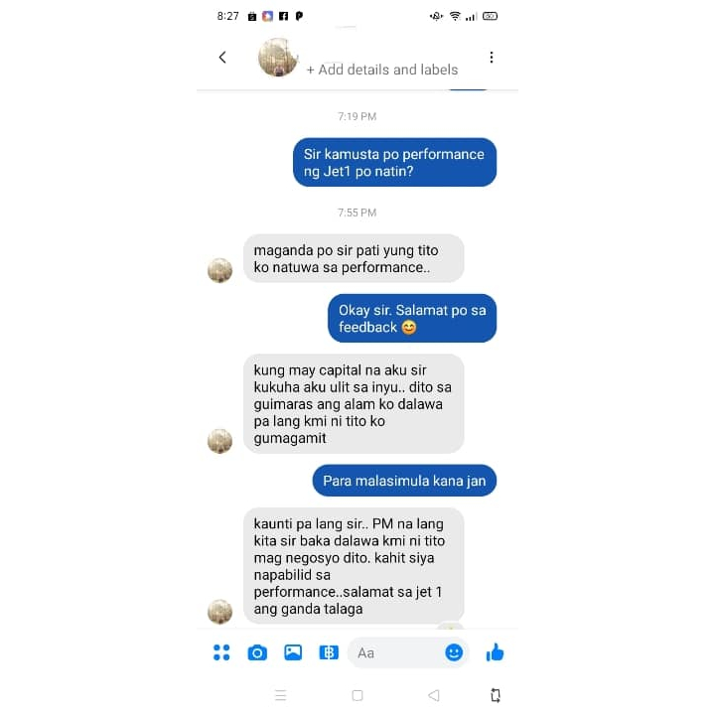Send a thumbs-up like
This screenshot has width=715, height=715.
(495, 652)
